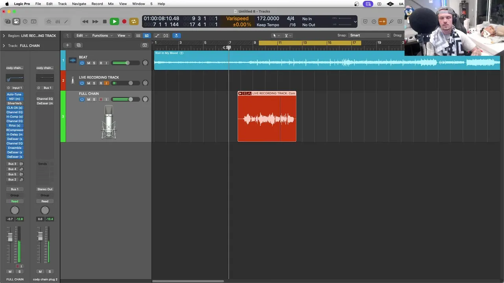Mute the BEAT track
504x283 pixels.
pos(89,63)
